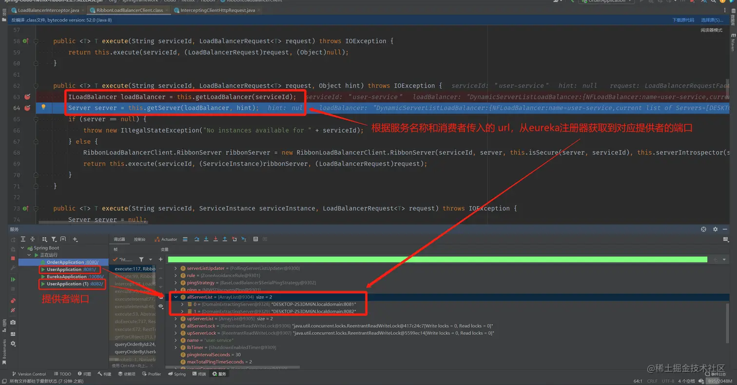Click Services panel settings gear

point(715,229)
